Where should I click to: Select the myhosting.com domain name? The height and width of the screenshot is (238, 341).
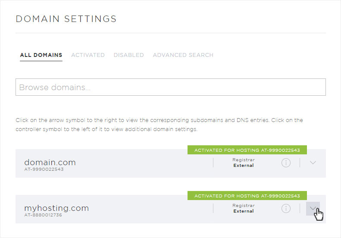(56, 208)
